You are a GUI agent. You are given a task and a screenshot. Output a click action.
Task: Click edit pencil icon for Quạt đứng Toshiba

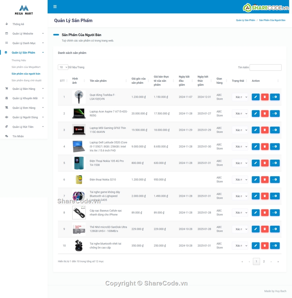pos(255,97)
